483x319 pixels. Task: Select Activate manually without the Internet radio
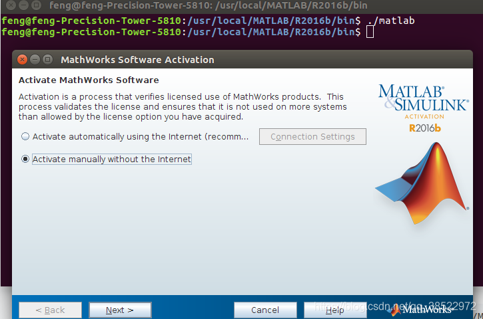(25, 159)
